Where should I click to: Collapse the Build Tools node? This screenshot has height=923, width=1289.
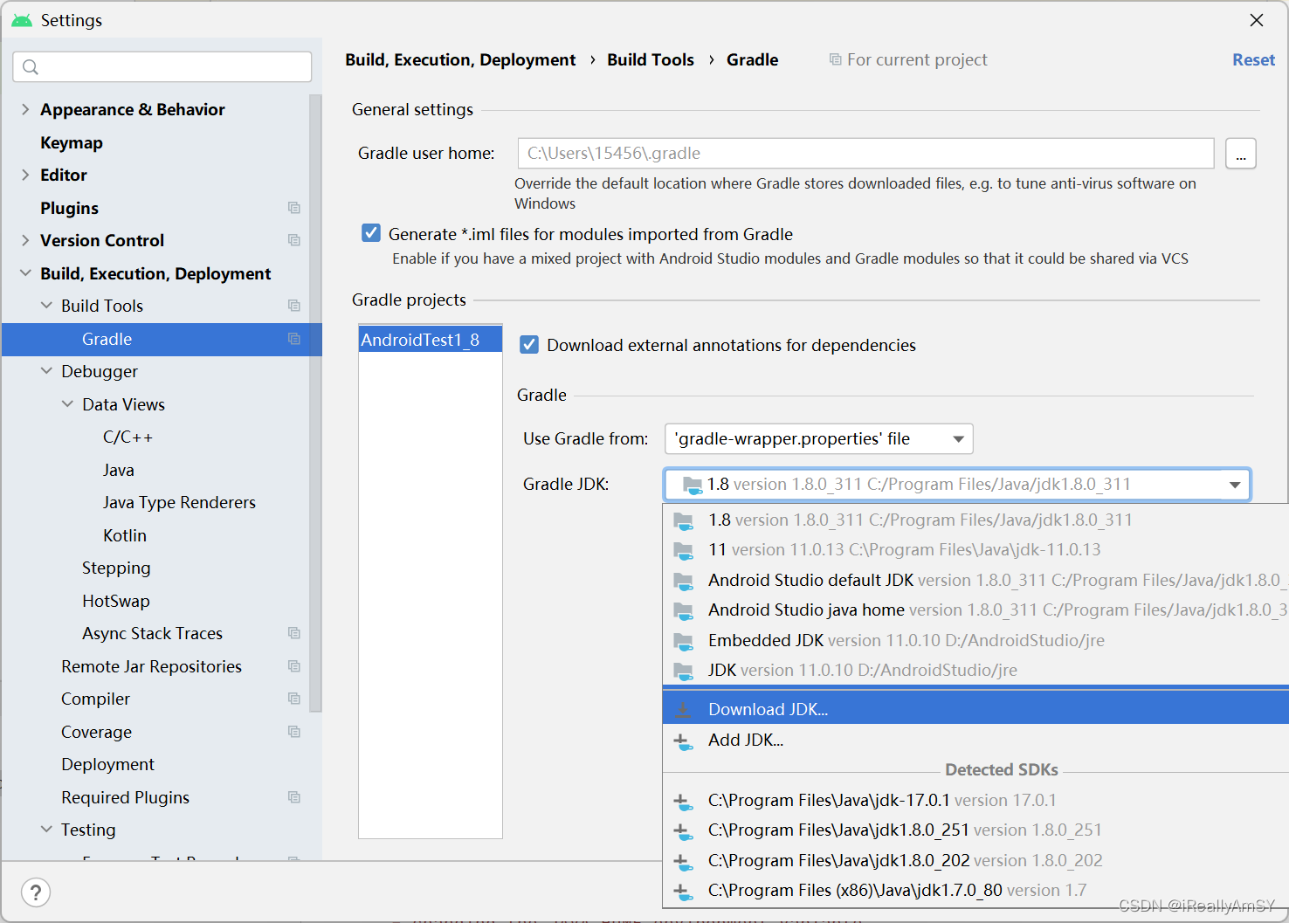(46, 306)
